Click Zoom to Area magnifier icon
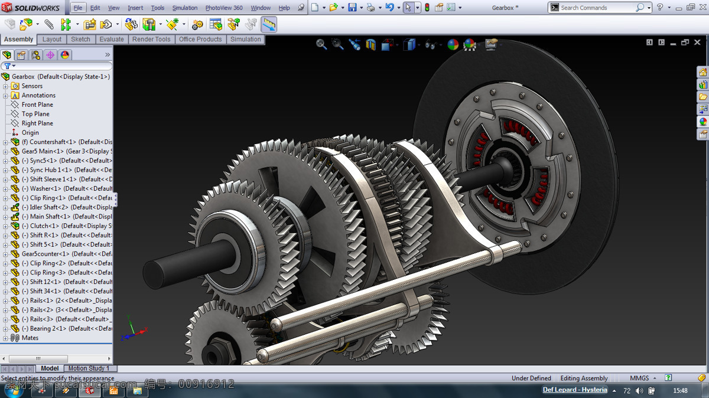 [338, 44]
